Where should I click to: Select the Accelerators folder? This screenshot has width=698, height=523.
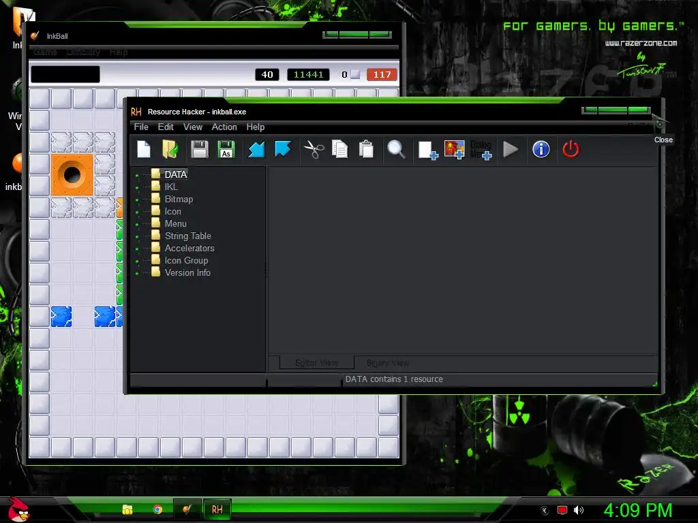click(x=183, y=248)
